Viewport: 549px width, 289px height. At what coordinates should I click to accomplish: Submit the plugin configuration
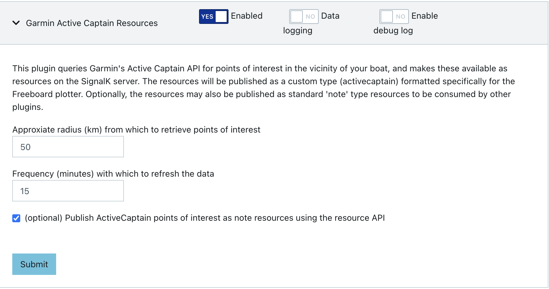pyautogui.click(x=34, y=264)
